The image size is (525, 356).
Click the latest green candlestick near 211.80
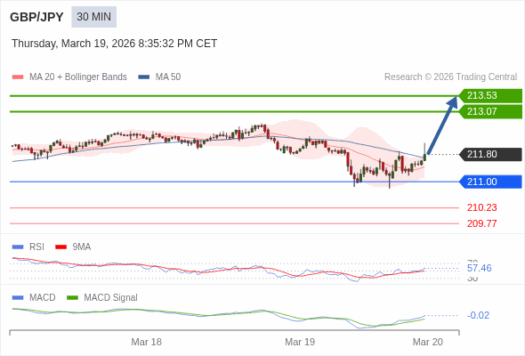pyautogui.click(x=424, y=157)
